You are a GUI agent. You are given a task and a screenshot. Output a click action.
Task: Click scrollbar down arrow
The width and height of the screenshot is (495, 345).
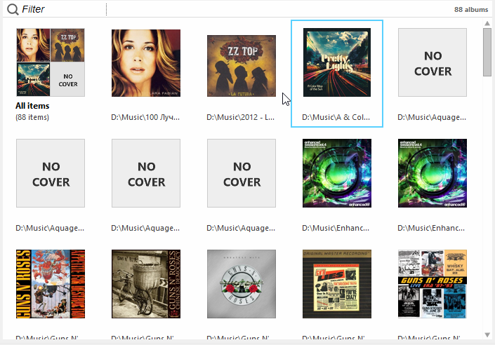tap(487, 335)
